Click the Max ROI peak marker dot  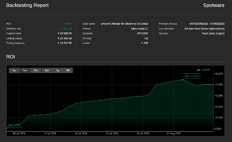click(x=183, y=80)
